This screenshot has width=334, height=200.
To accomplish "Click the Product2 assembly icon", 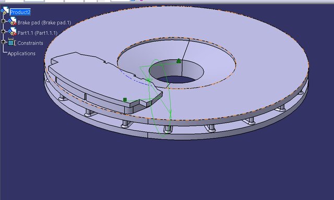I will pos(5,11).
